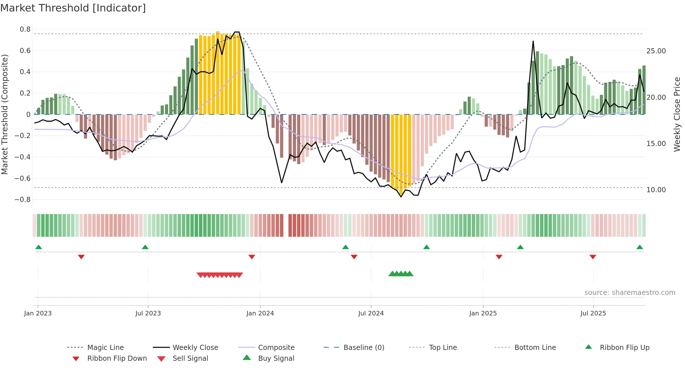Click the ribbon flip down marker after Jan 2025

point(499,257)
